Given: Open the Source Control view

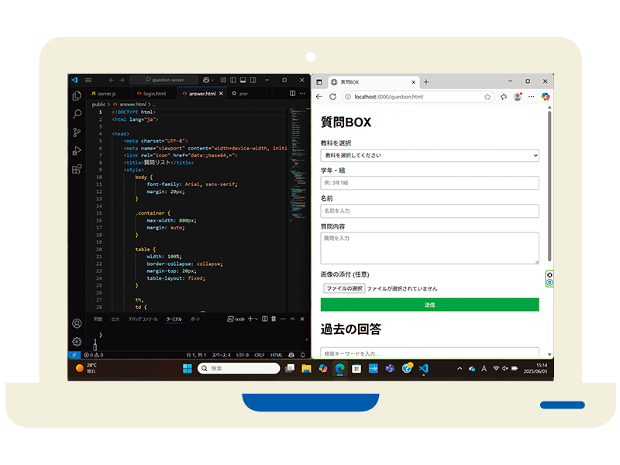Looking at the screenshot, I should [77, 133].
